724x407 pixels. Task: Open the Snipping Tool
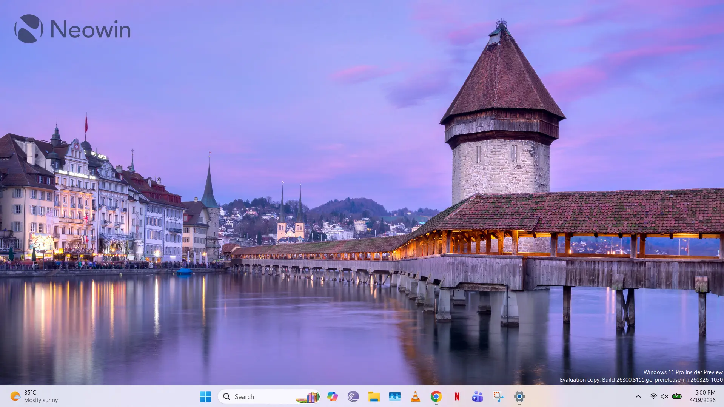pyautogui.click(x=498, y=396)
